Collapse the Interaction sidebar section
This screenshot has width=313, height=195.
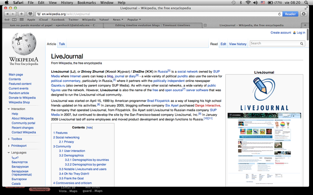9,109
